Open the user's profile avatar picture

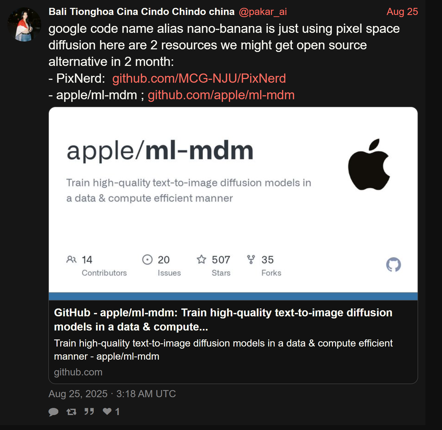click(x=24, y=24)
